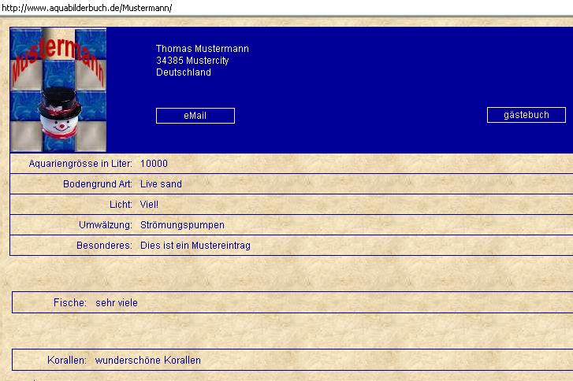Image resolution: width=573 pixels, height=381 pixels.
Task: Click the address line 34385 Mustercity
Action: [x=192, y=61]
